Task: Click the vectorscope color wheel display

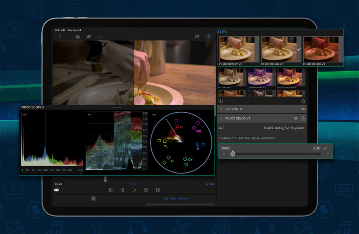Action: point(181,143)
